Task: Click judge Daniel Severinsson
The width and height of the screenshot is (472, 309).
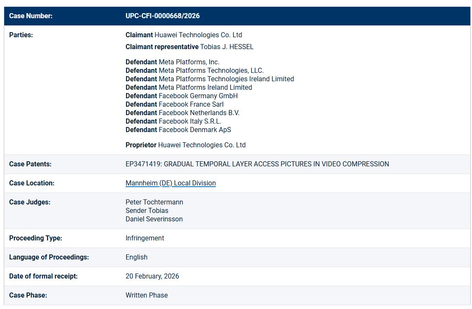Action: (154, 219)
